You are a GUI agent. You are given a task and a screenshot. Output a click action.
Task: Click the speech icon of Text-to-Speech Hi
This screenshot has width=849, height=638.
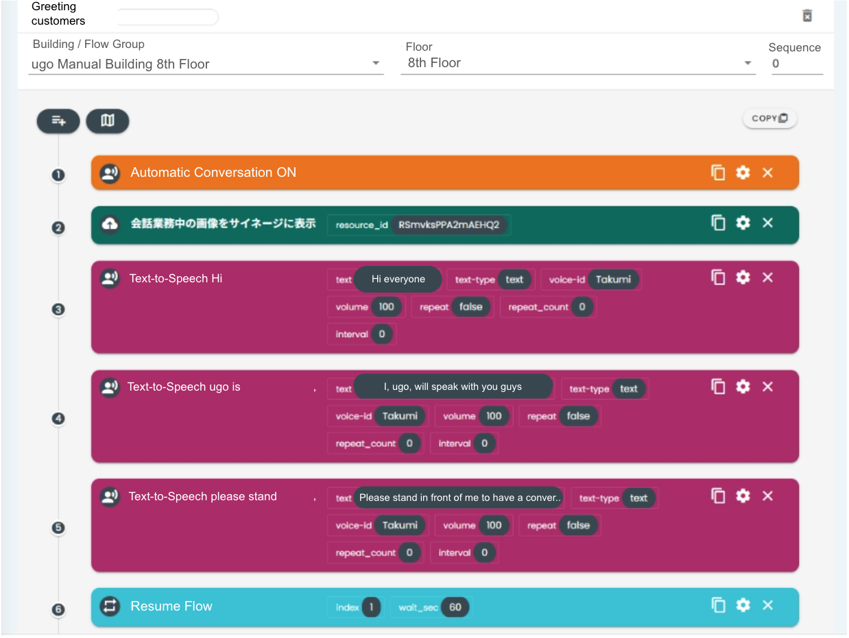(x=110, y=278)
